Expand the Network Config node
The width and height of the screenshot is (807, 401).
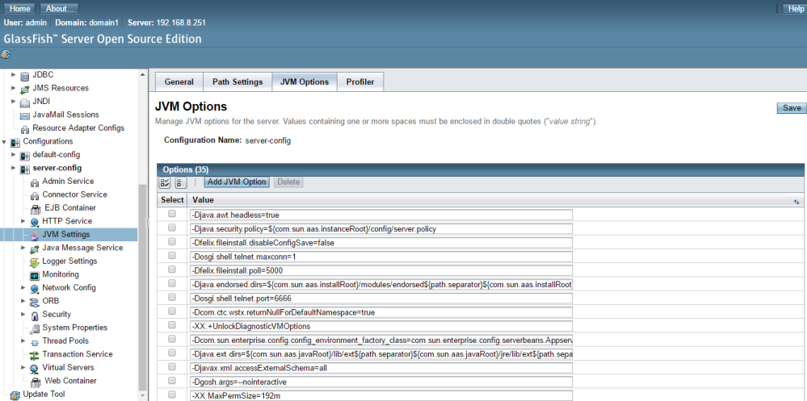point(23,288)
